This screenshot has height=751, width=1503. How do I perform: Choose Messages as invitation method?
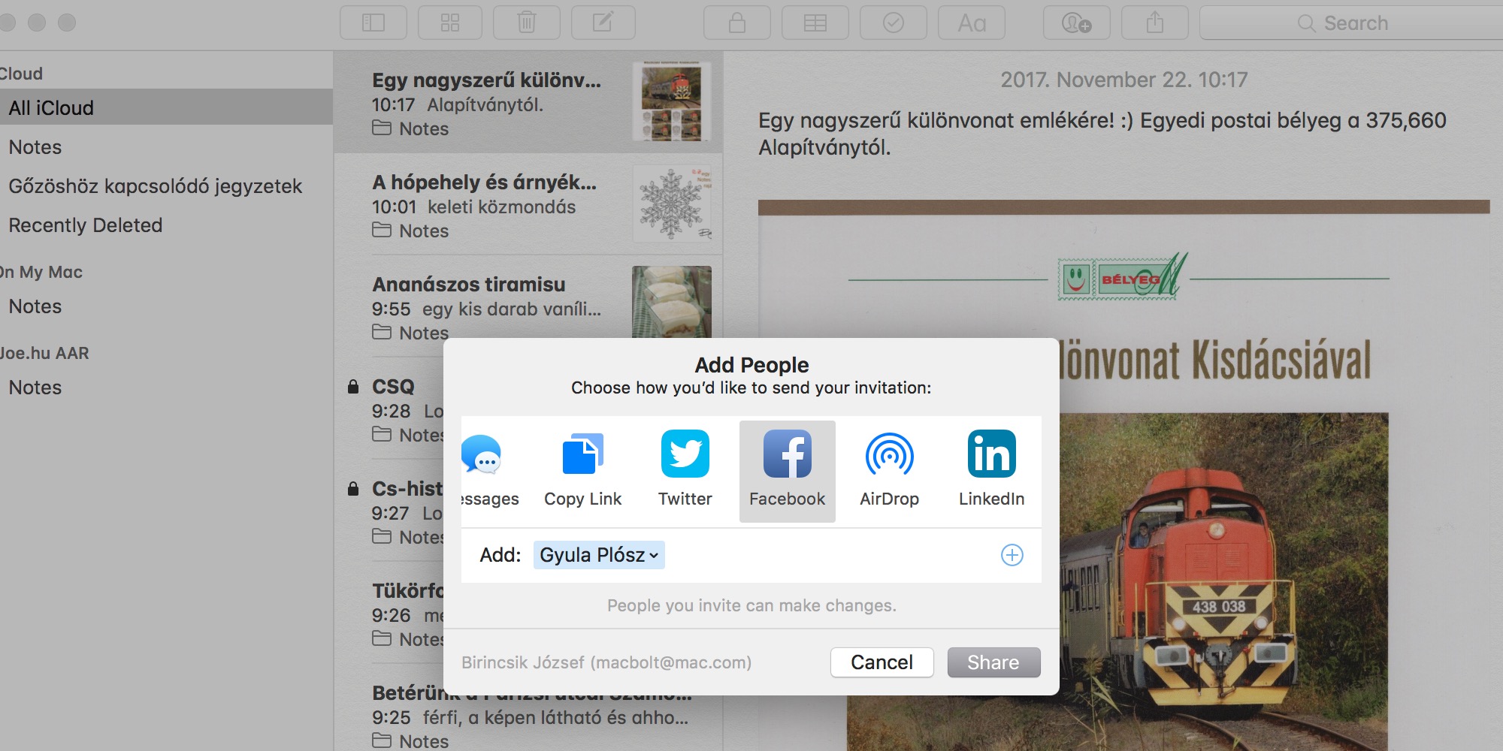tap(488, 471)
